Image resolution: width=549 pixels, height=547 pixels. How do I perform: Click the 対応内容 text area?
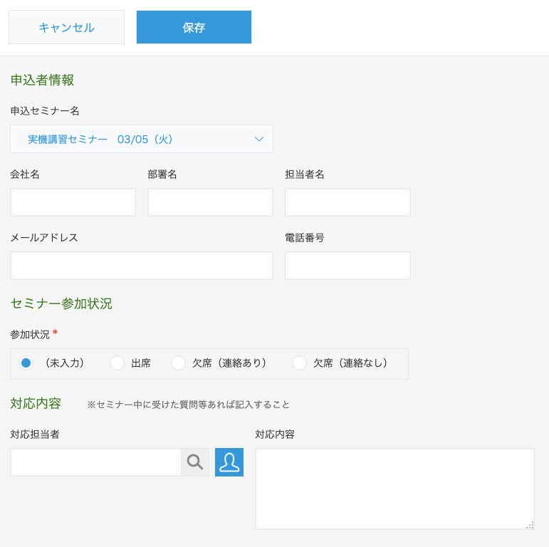(394, 489)
